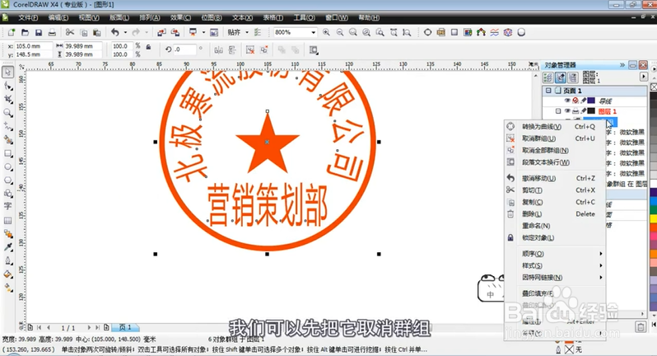Click the Zoom In magnifier
The width and height of the screenshot is (657, 356).
(x=326, y=32)
